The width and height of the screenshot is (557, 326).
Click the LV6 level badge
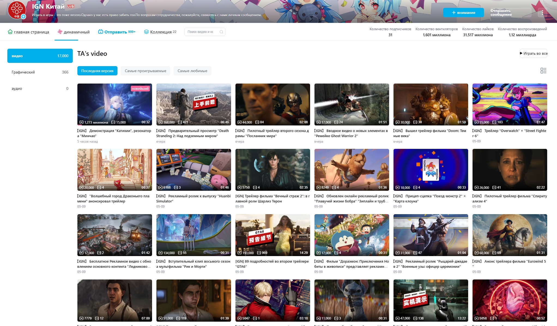[71, 6]
